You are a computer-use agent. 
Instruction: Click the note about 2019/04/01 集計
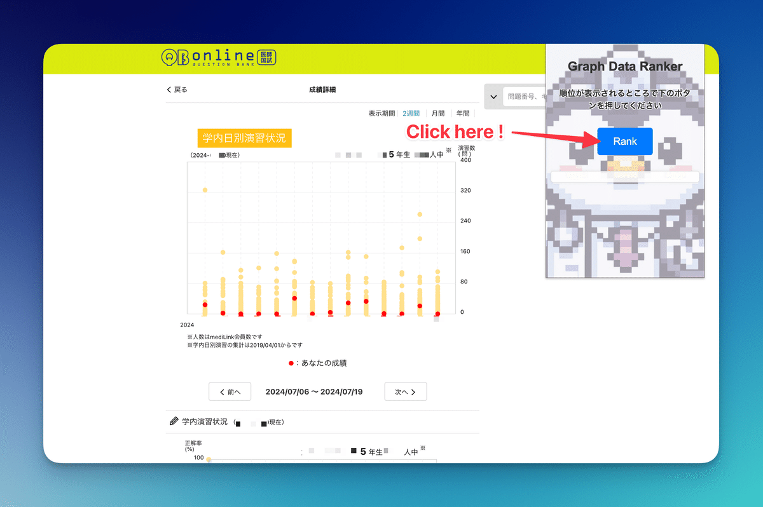(244, 345)
